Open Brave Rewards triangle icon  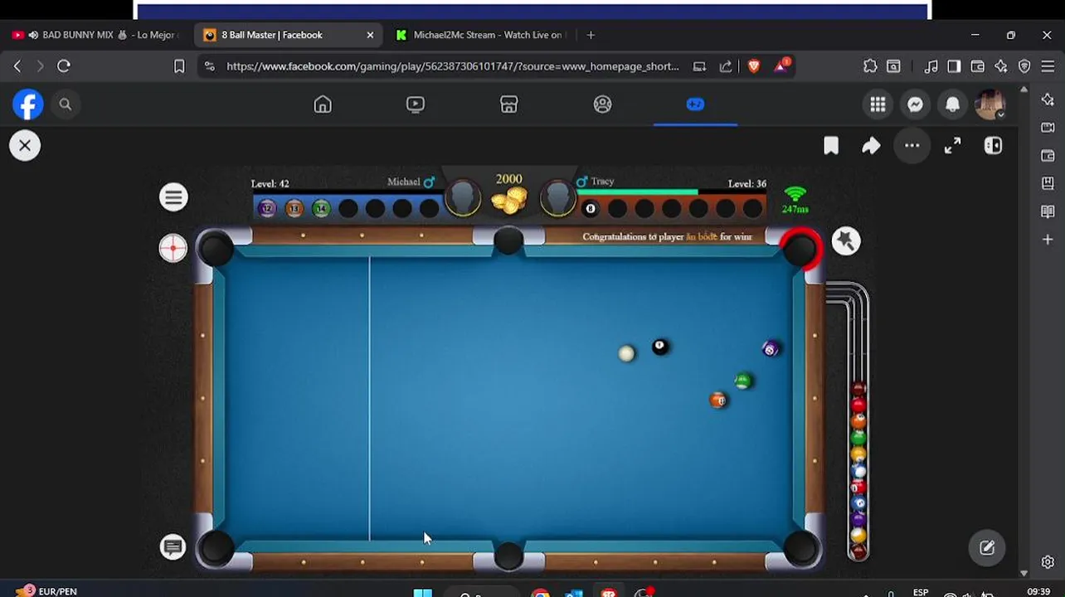(x=782, y=66)
